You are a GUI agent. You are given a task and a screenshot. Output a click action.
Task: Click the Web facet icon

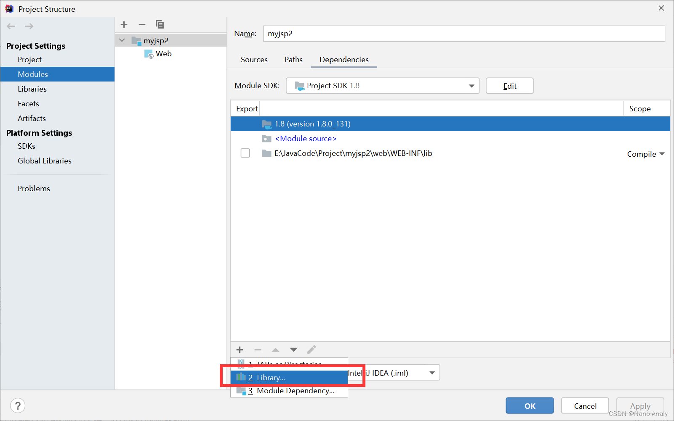(149, 54)
